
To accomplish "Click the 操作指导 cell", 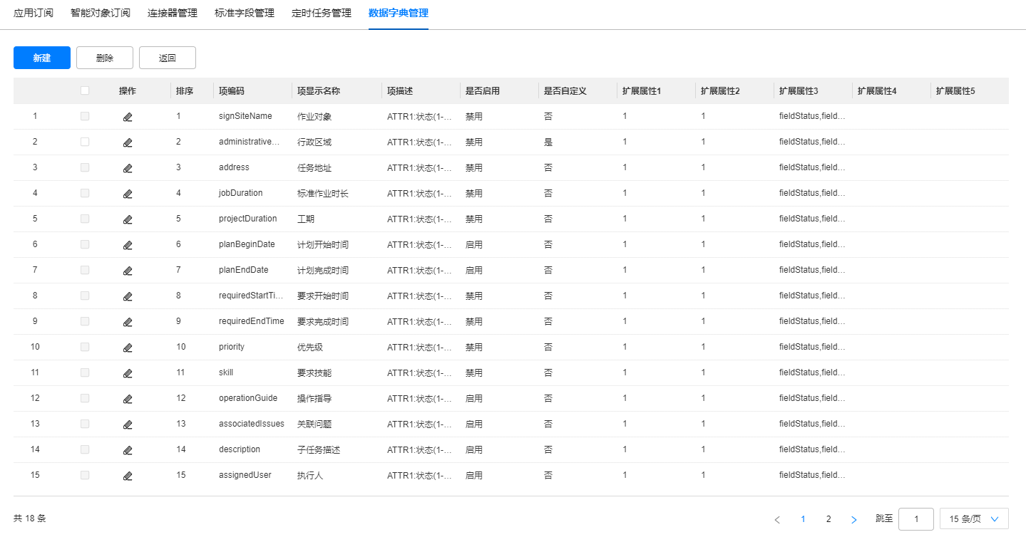I will (314, 399).
